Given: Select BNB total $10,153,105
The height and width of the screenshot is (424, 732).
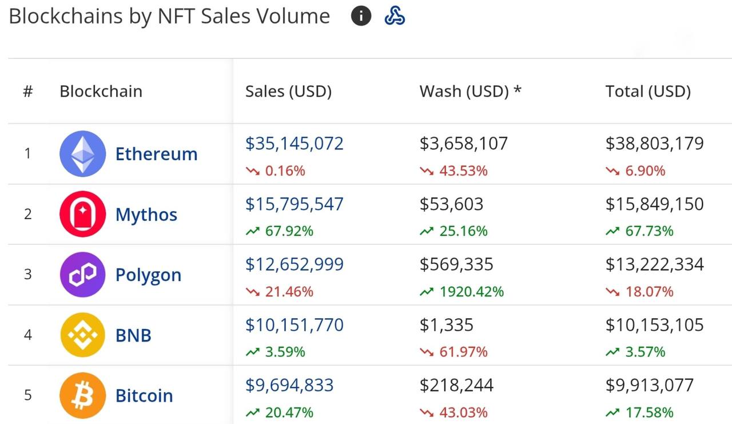Looking at the screenshot, I should (x=655, y=325).
